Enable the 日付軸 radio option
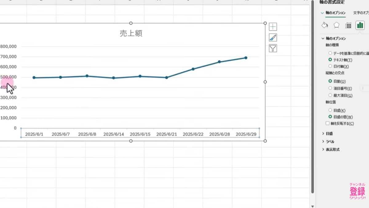The height and width of the screenshot is (208, 369). tap(330, 66)
